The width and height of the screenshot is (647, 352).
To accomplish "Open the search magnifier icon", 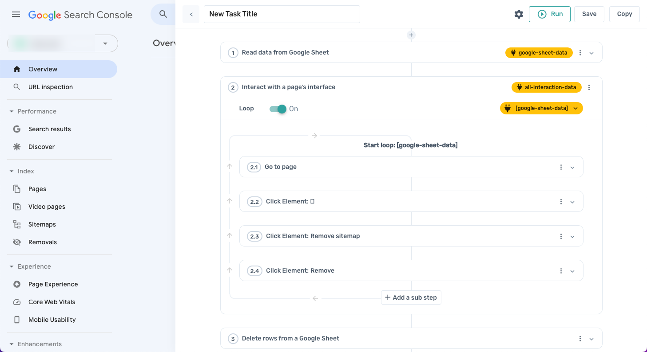I will [163, 14].
